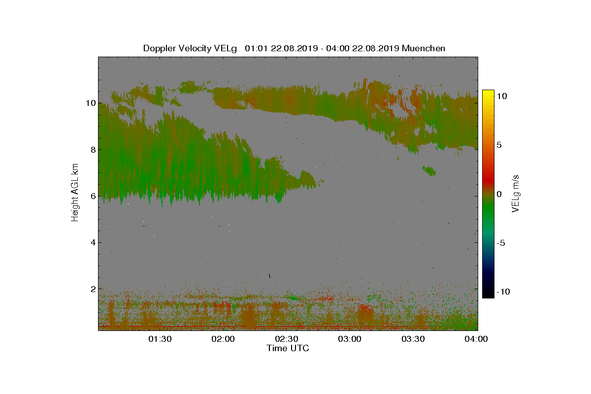Click the 'Height AGL km' y-axis label
The height and width of the screenshot is (394, 591).
[x=75, y=193]
